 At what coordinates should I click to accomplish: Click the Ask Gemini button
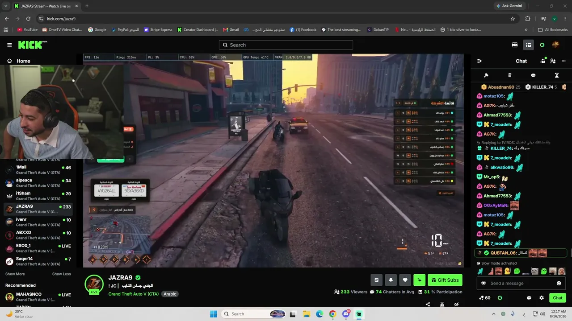pyautogui.click(x=509, y=6)
